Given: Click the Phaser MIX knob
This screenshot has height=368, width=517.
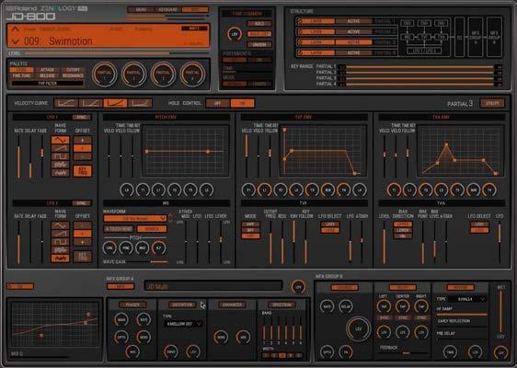Looking at the screenshot, I should [132, 352].
